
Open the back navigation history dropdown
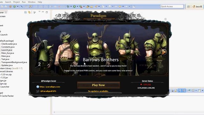[123, 6]
